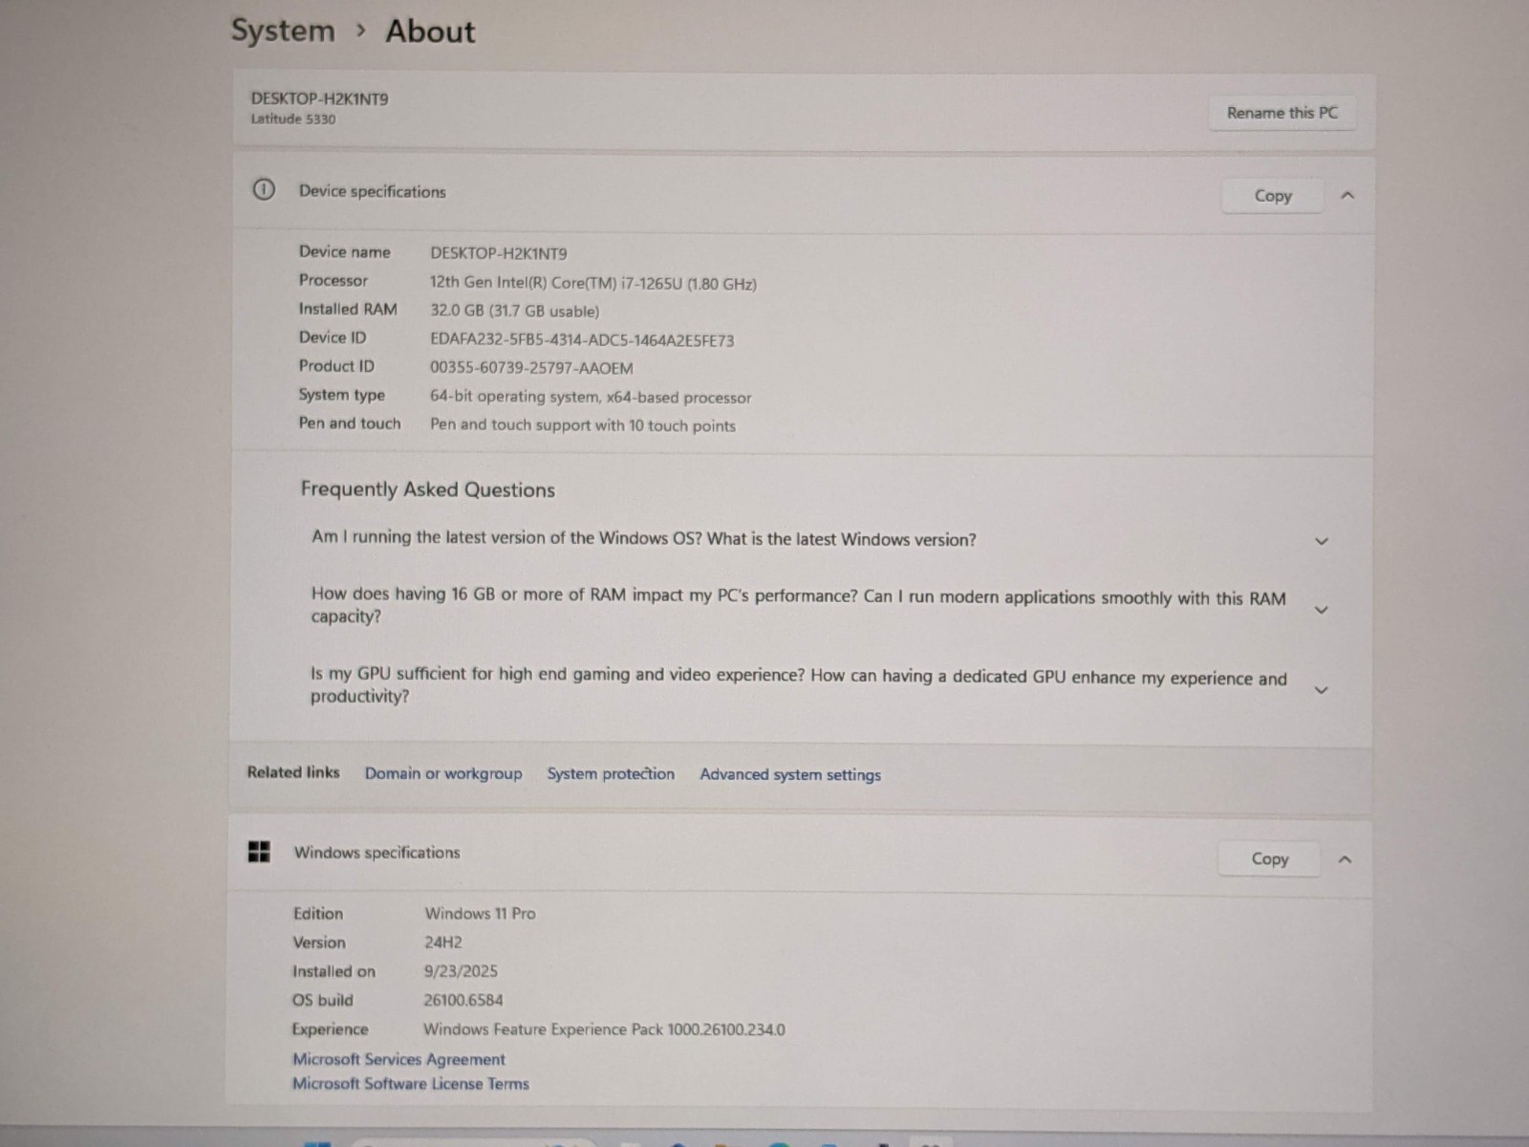Open System protection link
Screen dimensions: 1529x1147
(611, 774)
